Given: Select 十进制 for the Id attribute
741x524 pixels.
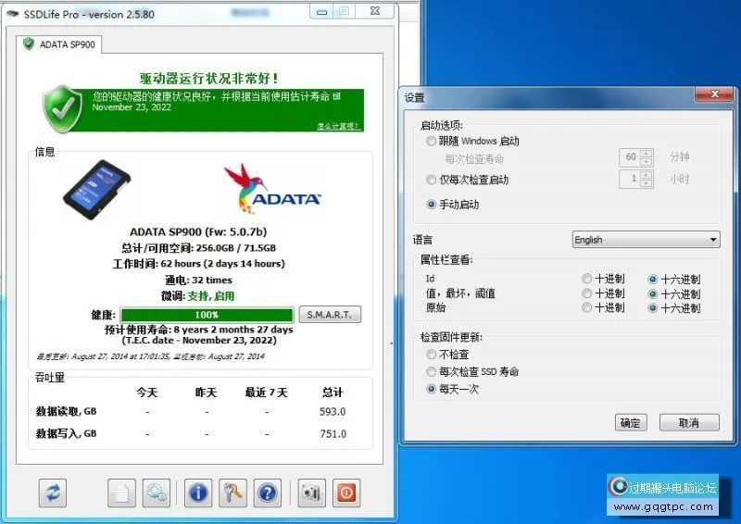Looking at the screenshot, I should 587,279.
